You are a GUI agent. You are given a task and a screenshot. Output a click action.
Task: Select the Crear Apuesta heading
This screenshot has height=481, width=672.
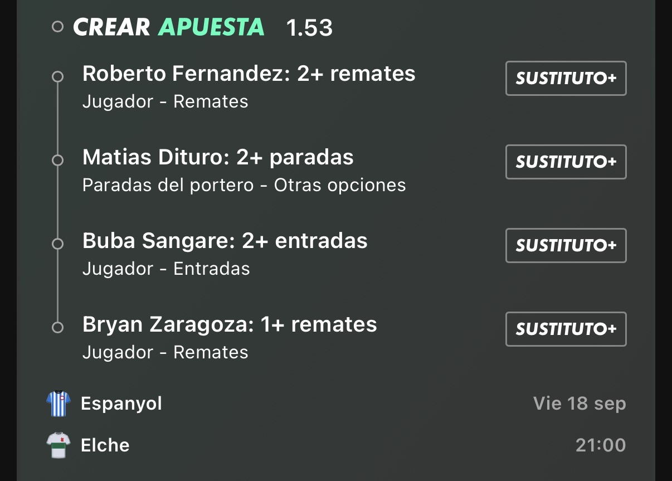click(x=169, y=27)
